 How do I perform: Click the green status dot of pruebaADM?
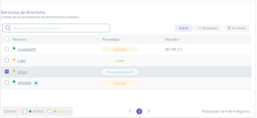(14, 48)
